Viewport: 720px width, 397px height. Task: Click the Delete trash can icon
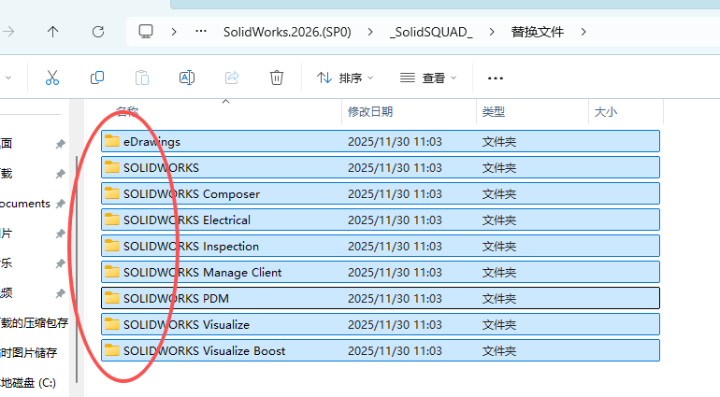coord(277,78)
